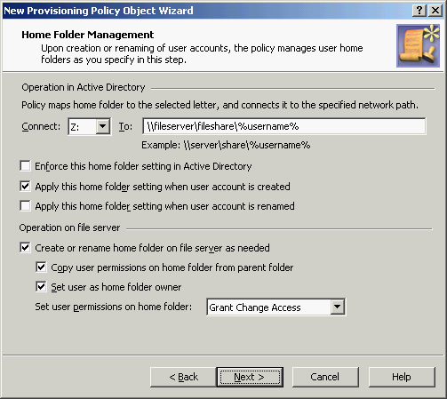Toggle Set user as home folder owner

click(41, 286)
